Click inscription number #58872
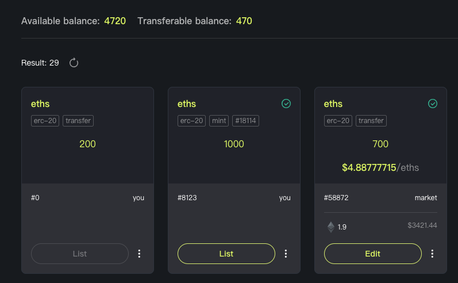The width and height of the screenshot is (458, 283). point(336,198)
